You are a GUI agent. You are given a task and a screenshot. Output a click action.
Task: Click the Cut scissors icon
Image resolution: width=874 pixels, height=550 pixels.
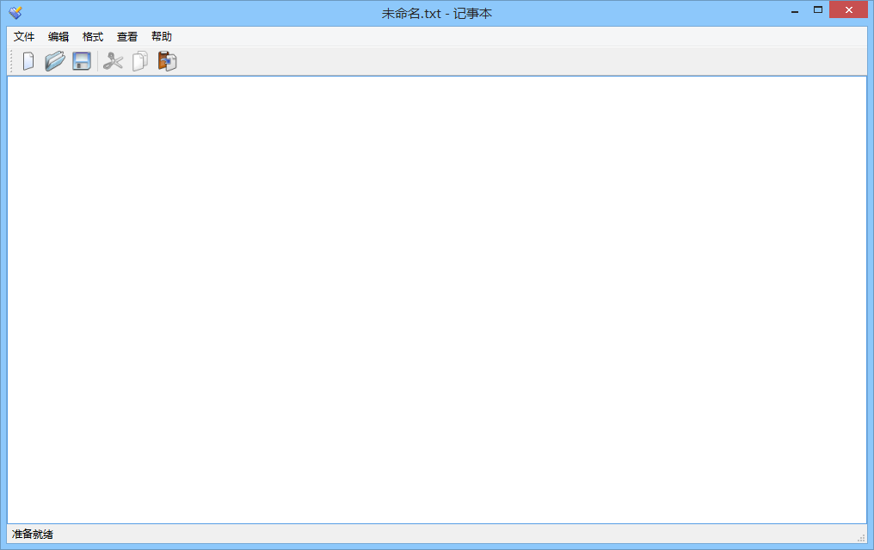(x=114, y=61)
